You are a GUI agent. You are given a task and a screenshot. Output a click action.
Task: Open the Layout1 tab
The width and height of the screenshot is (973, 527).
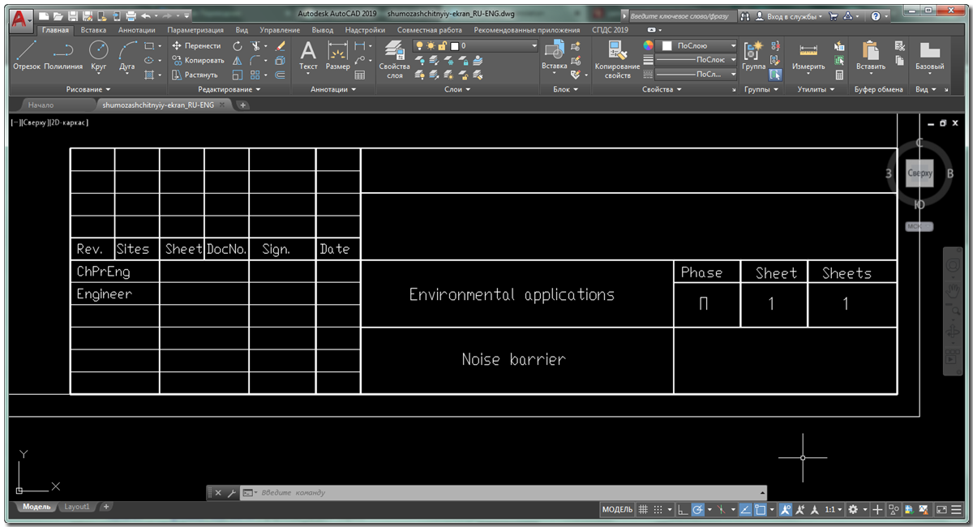pos(77,507)
